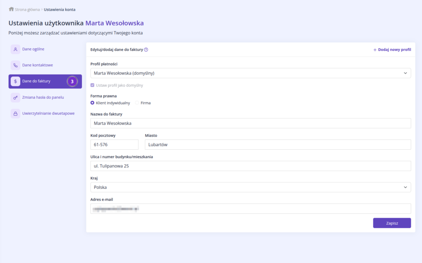Click the step 3 badge circle
The width and height of the screenshot is (422, 263).
tap(72, 81)
